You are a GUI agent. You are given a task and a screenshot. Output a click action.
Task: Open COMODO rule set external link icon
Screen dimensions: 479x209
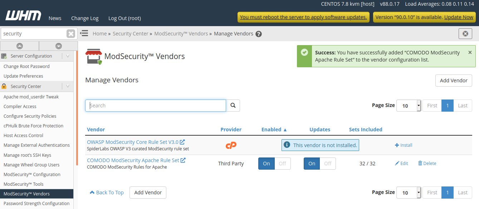click(x=183, y=160)
